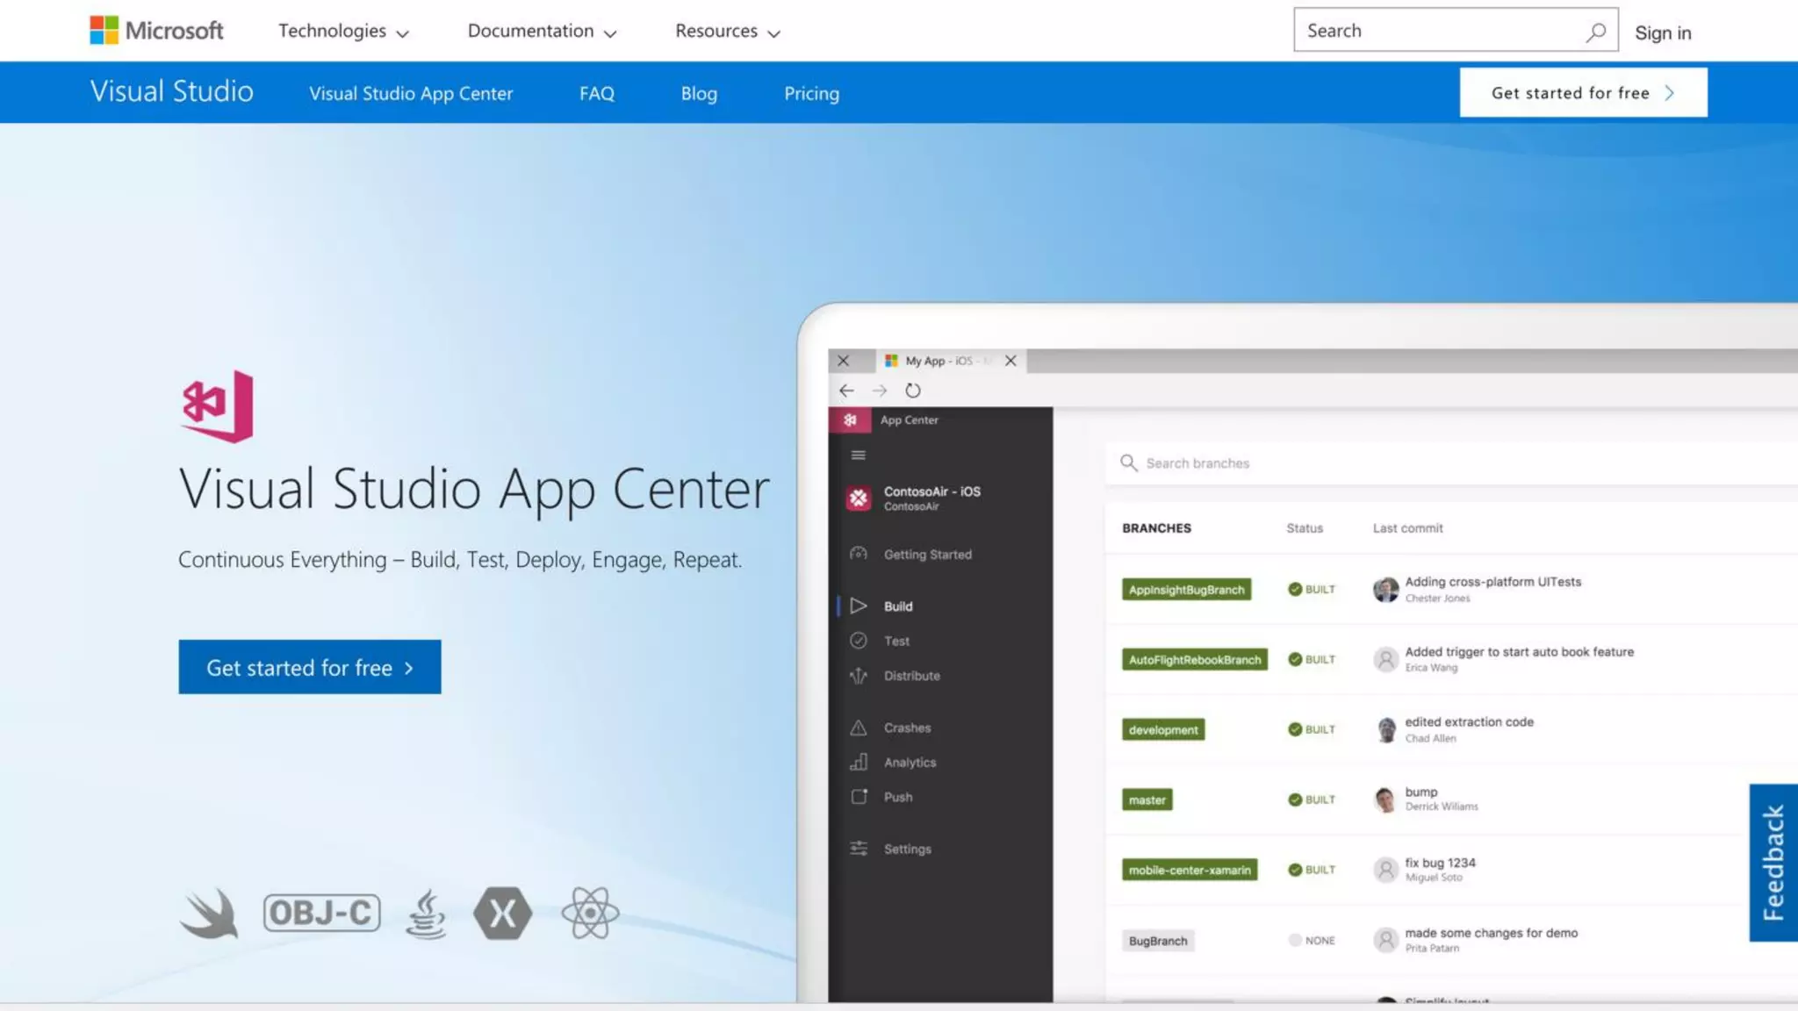Click the Visual Studio brand link
The image size is (1798, 1011).
pyautogui.click(x=172, y=92)
